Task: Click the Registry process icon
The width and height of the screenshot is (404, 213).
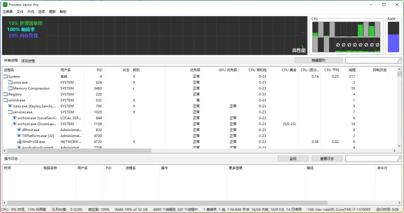Action: (x=6, y=94)
